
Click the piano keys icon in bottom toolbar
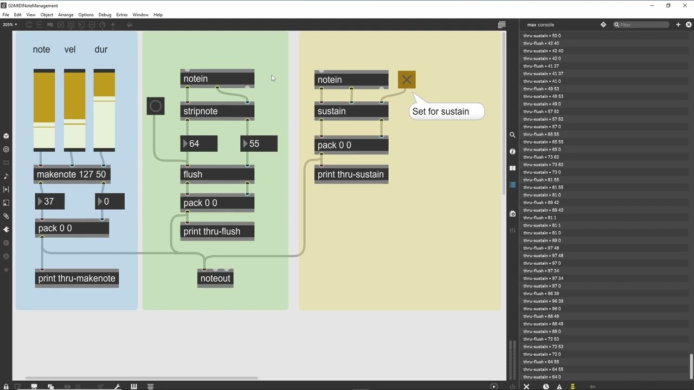(133, 387)
